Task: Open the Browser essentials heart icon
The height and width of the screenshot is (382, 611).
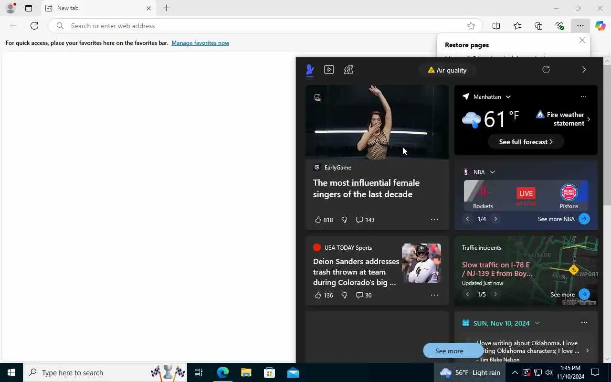Action: [559, 26]
